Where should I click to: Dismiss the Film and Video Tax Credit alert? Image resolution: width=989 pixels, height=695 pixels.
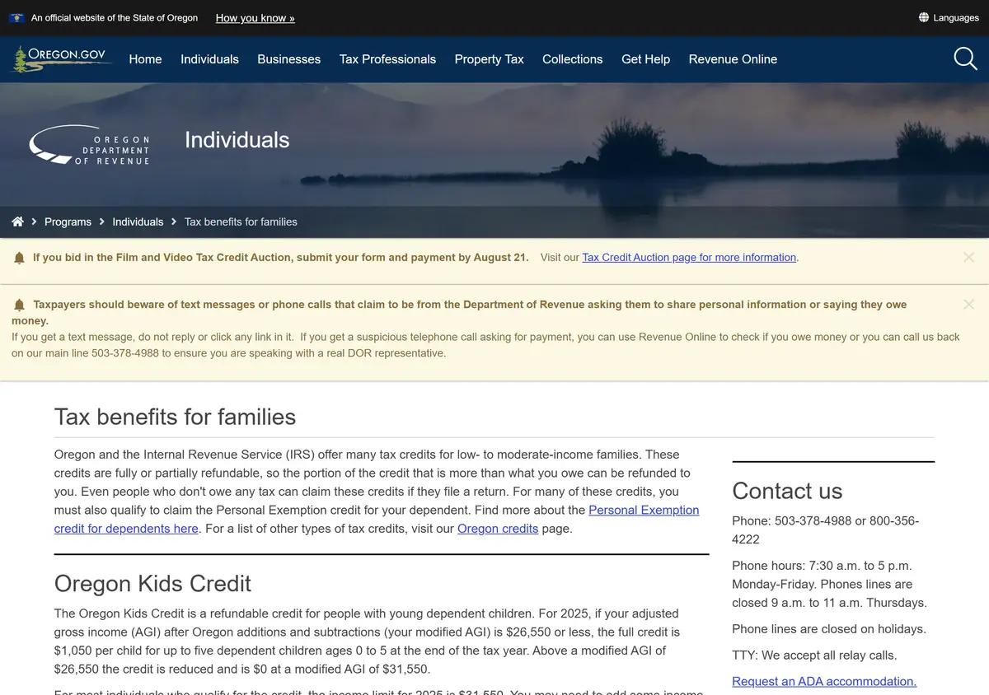[968, 257]
